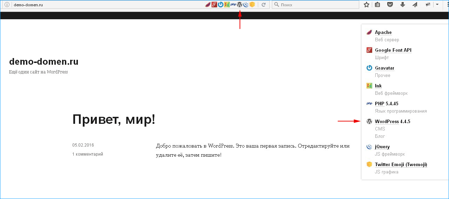Image resolution: width=449 pixels, height=199 pixels.
Task: Open the "1 комментарий" link
Action: pyautogui.click(x=88, y=154)
